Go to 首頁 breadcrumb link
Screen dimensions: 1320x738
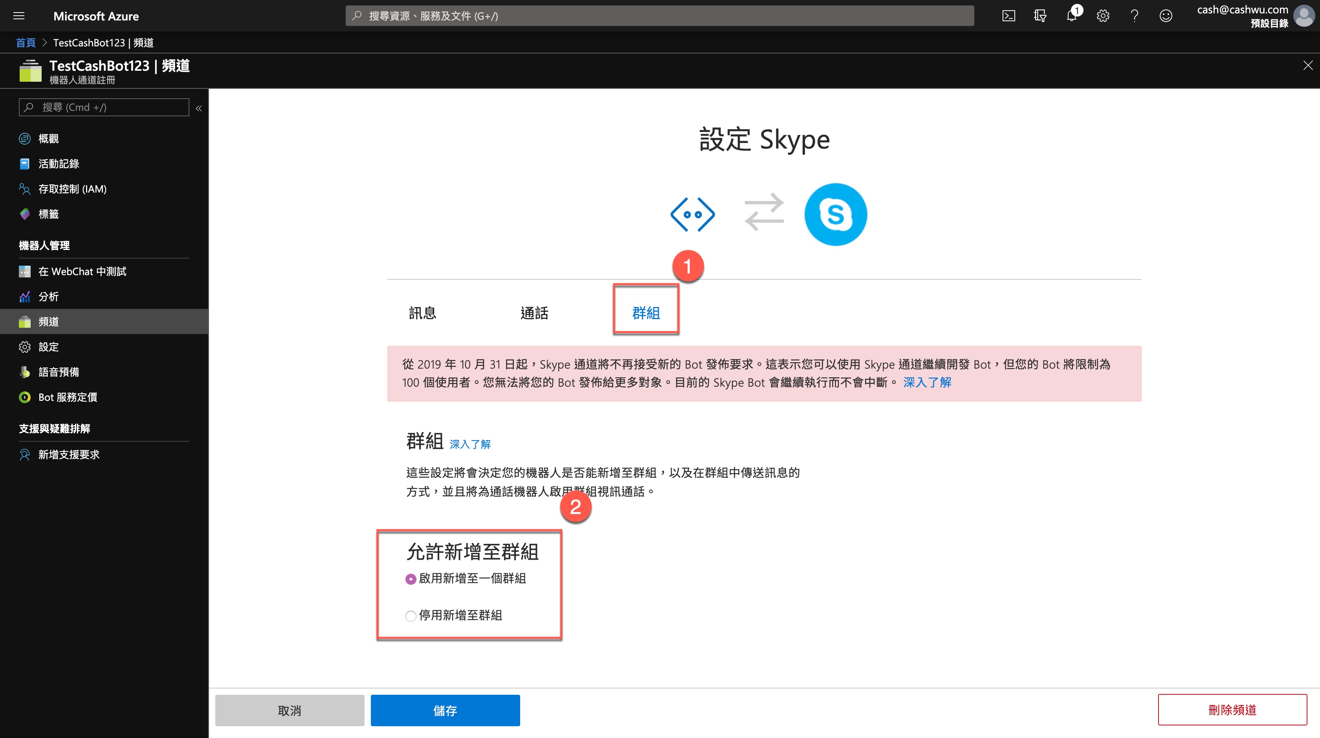(x=26, y=42)
